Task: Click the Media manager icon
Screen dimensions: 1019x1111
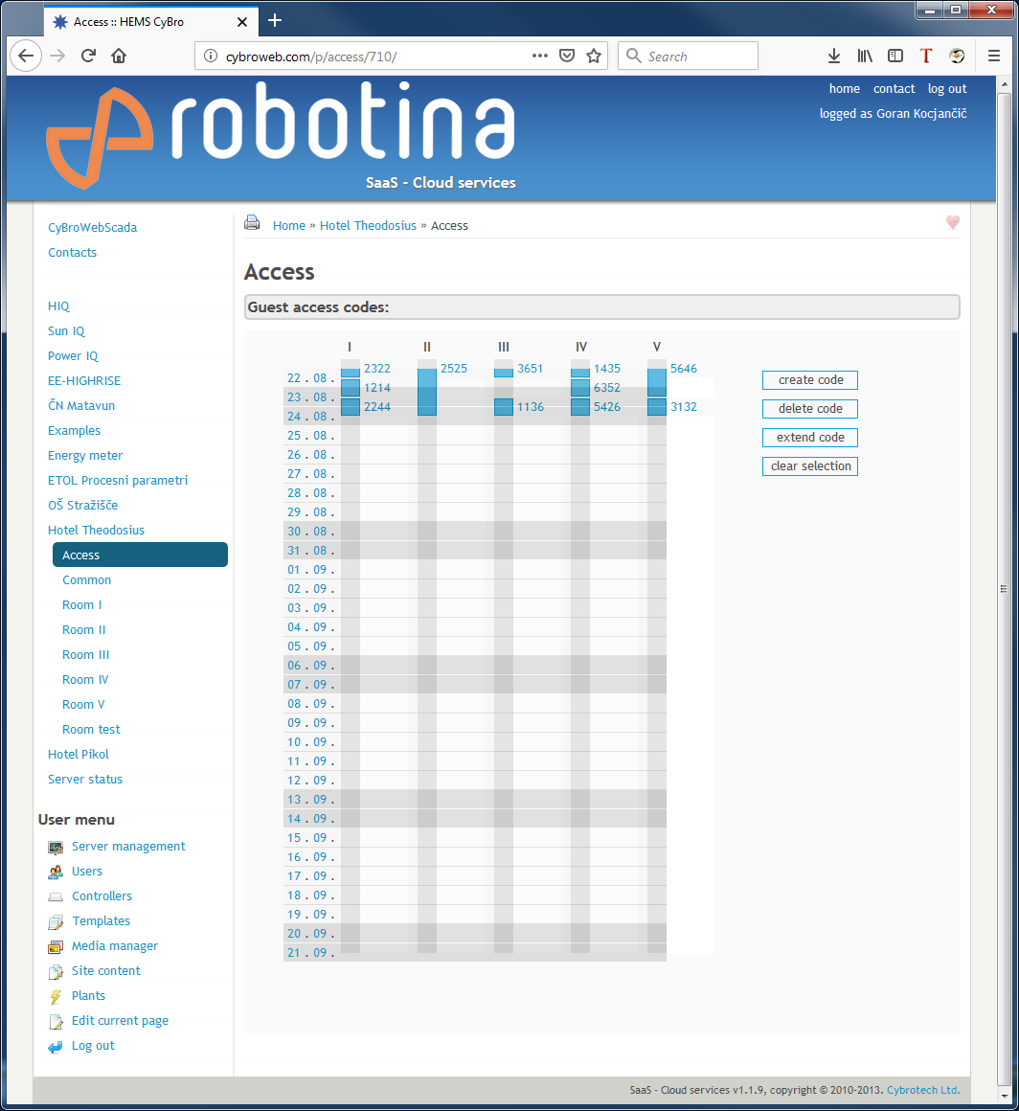Action: click(x=56, y=946)
